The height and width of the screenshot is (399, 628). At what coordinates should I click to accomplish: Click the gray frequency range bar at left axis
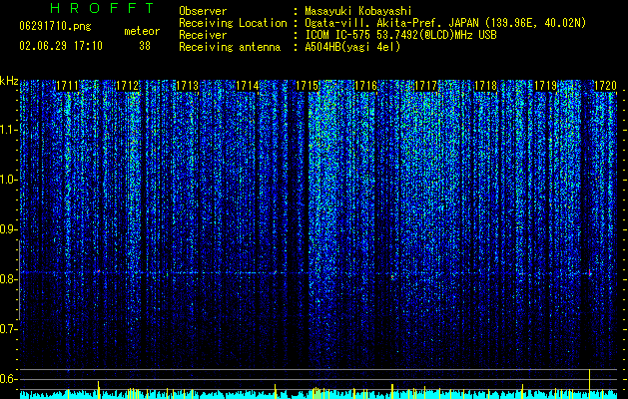tap(19, 280)
